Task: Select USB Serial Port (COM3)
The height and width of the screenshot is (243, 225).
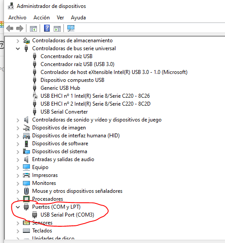Action: 67,215
